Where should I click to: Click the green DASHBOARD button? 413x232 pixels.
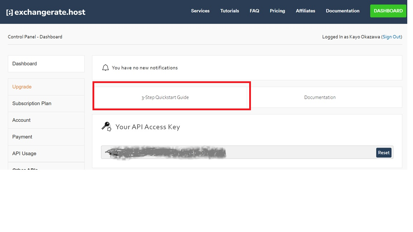click(x=388, y=11)
